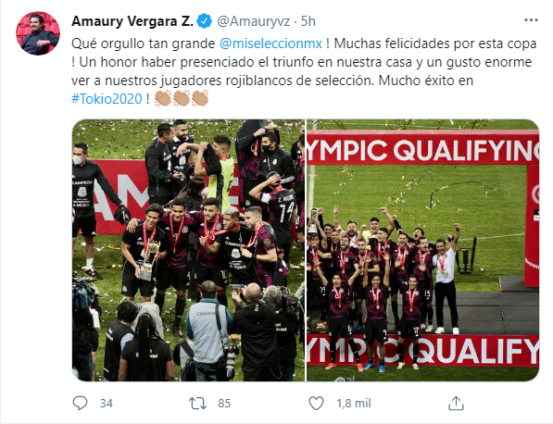Viewport: 553px width, 424px height.
Task: Open the share upload icon
Action: coord(456,404)
